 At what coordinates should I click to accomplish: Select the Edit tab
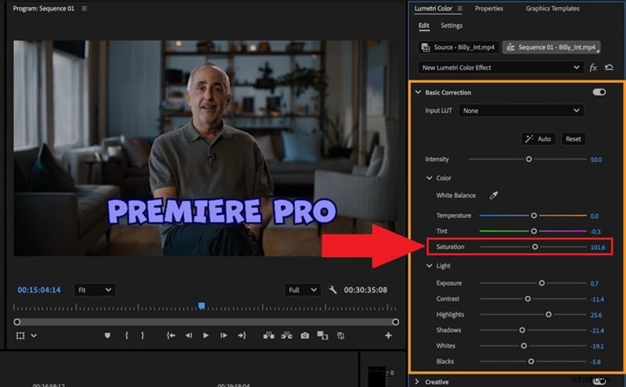coord(423,26)
